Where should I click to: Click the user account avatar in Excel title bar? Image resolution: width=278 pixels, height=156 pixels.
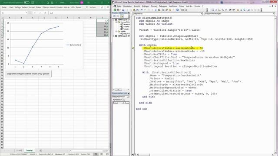[82, 3]
